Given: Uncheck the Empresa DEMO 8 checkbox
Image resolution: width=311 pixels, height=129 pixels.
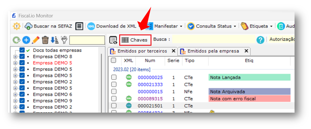Looking at the screenshot, I should click(x=22, y=56).
